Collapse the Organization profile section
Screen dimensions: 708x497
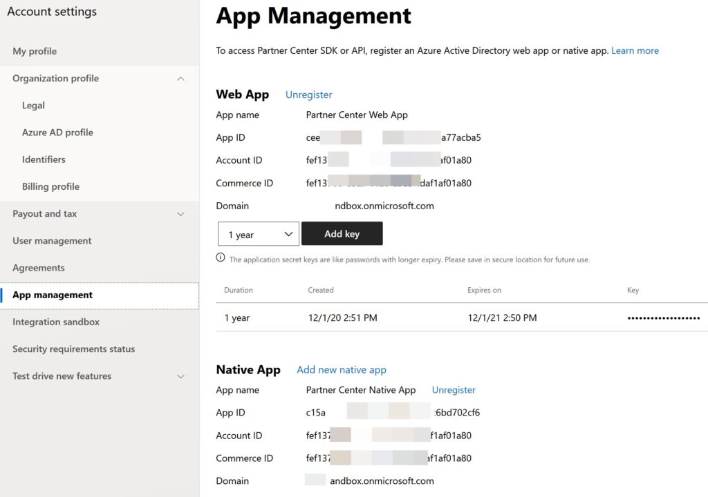pyautogui.click(x=180, y=79)
